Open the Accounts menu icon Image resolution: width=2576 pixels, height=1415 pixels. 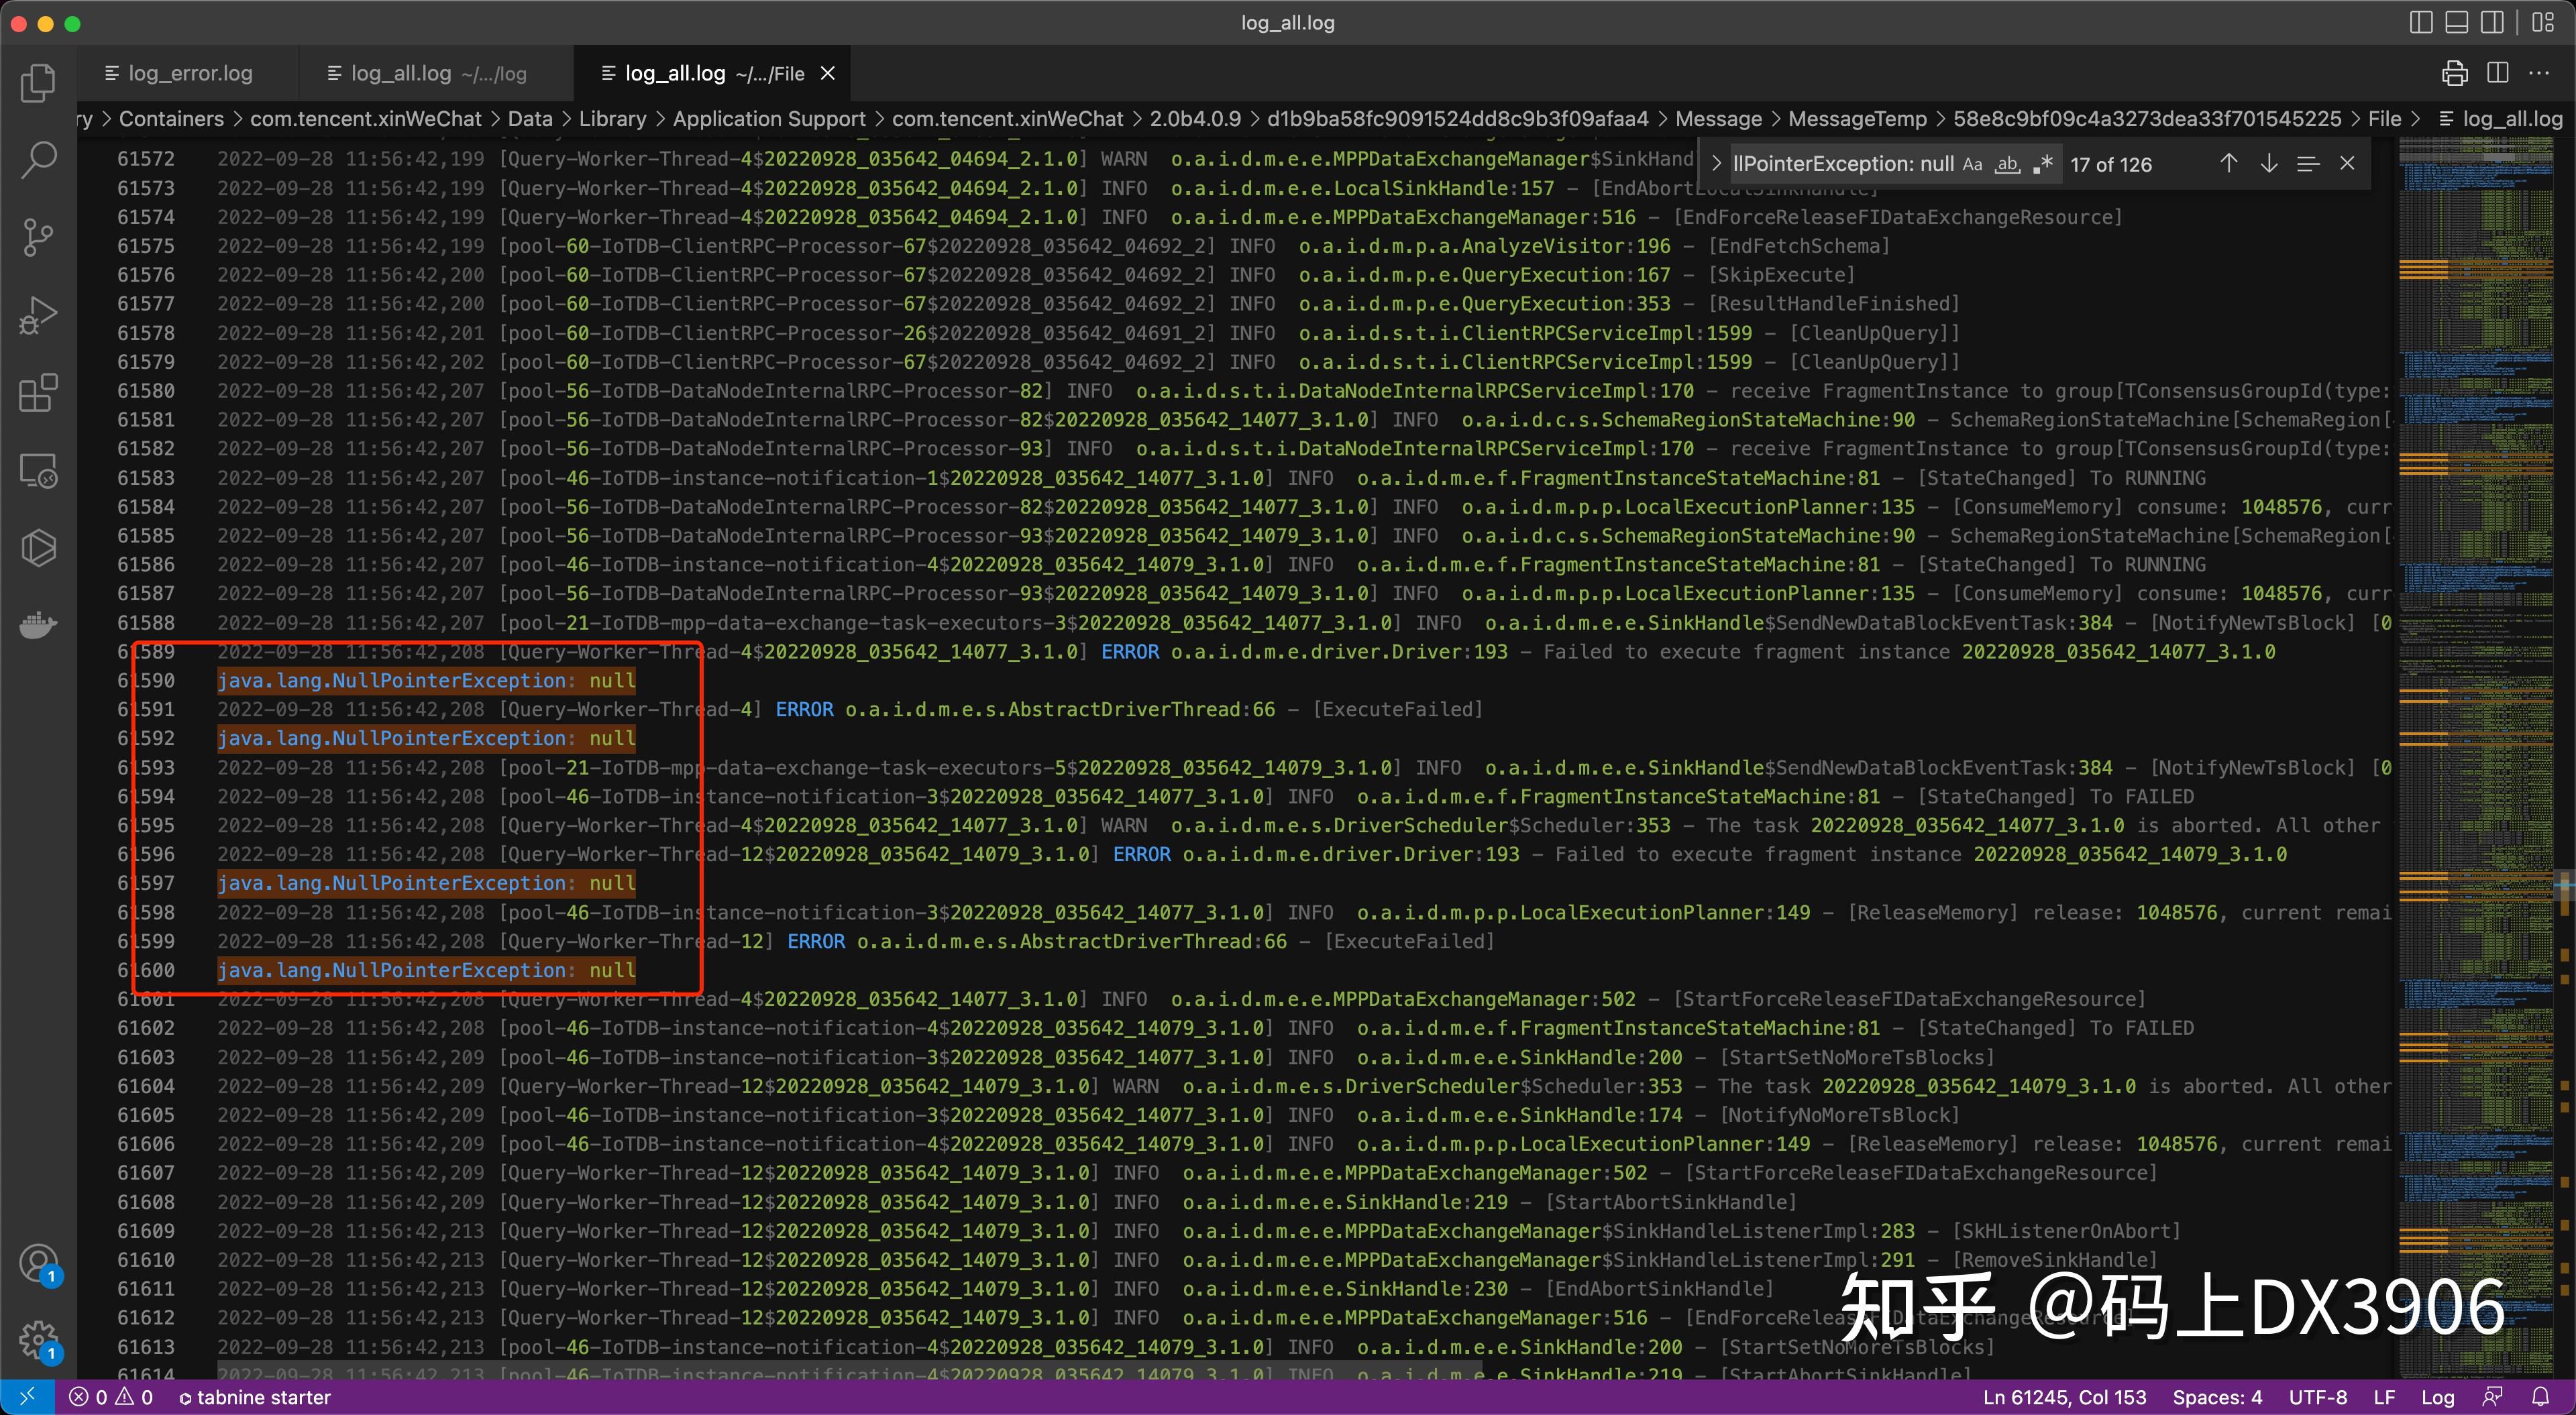tap(38, 1264)
